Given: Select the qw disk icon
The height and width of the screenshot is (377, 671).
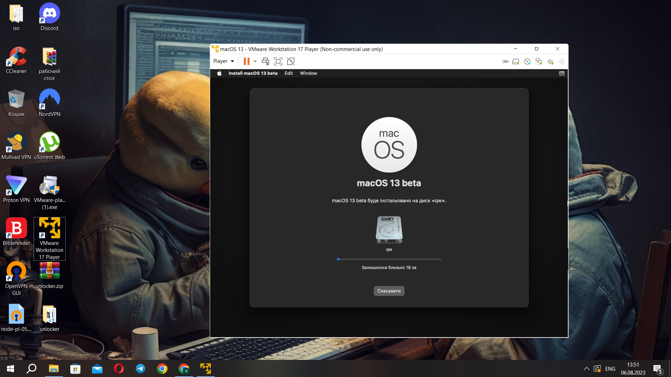Looking at the screenshot, I should click(x=389, y=230).
